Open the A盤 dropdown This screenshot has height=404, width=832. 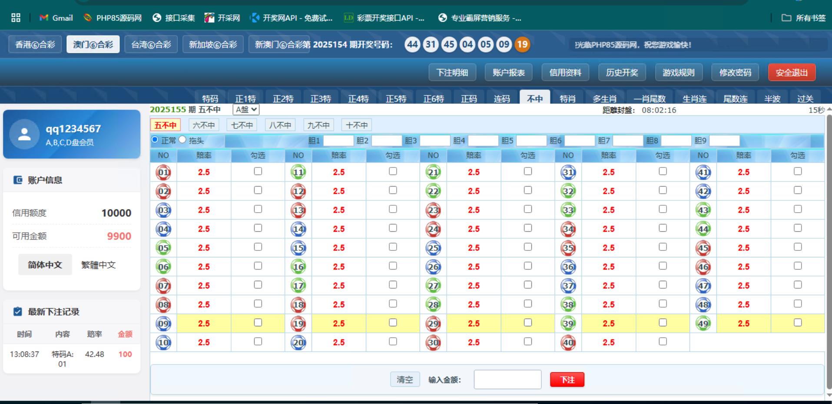pyautogui.click(x=246, y=110)
